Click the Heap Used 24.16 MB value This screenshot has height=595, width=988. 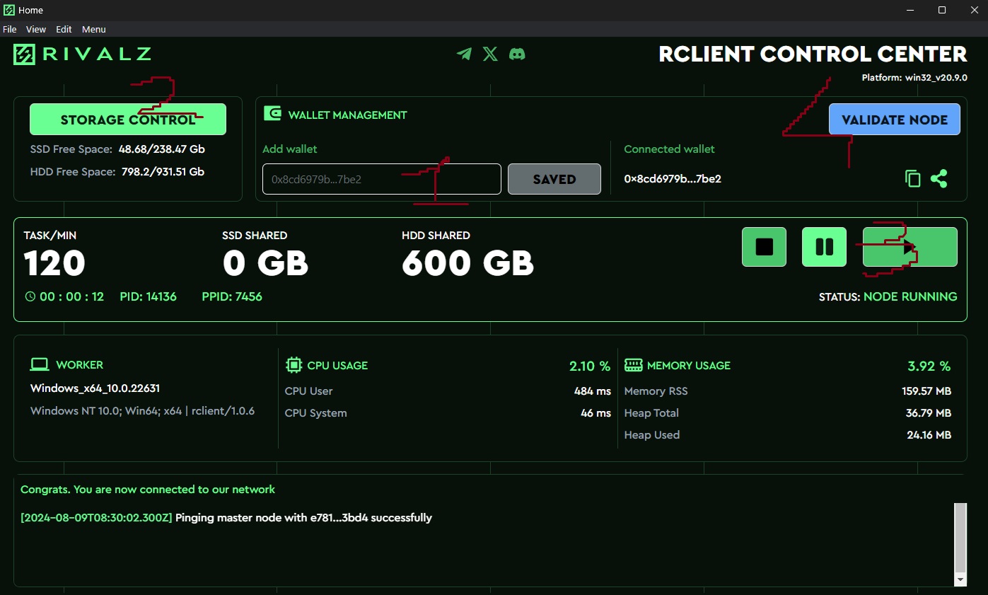coord(929,434)
